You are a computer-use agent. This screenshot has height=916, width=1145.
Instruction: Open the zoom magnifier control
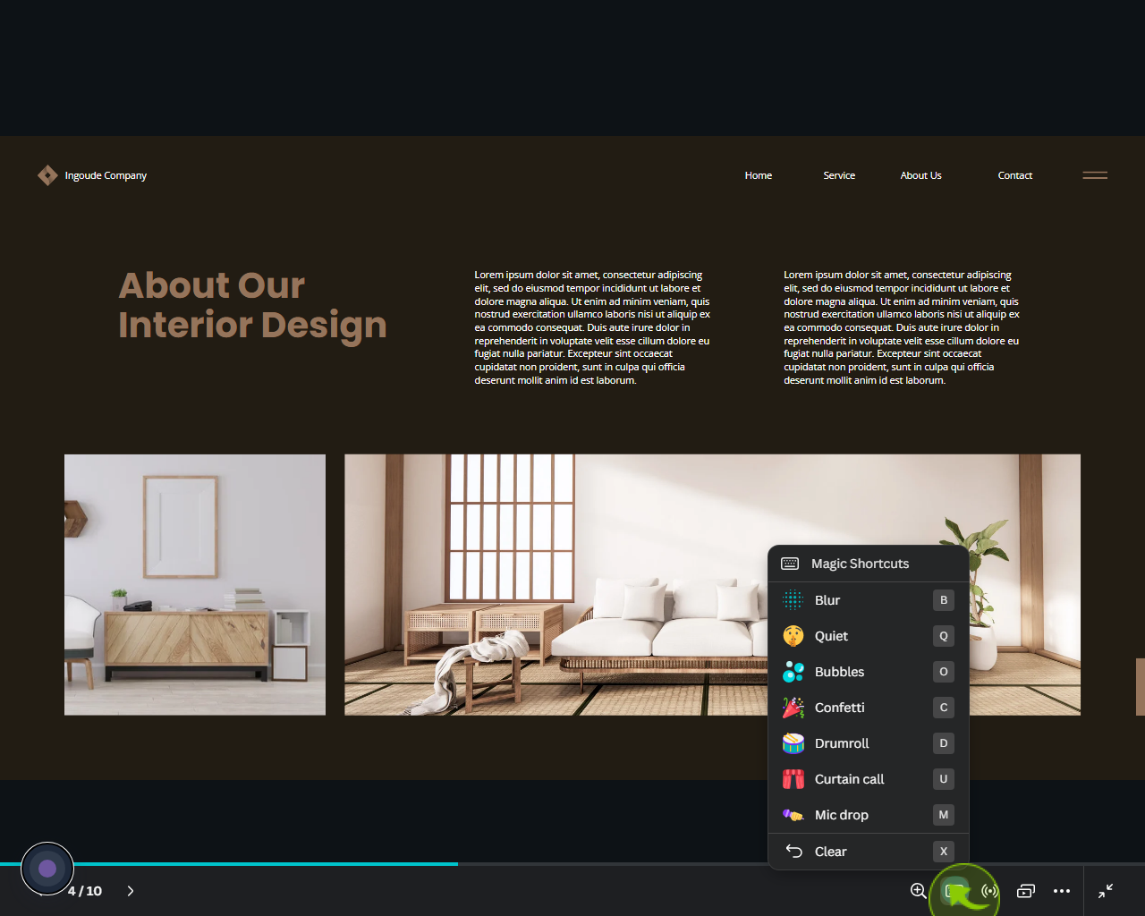919,891
